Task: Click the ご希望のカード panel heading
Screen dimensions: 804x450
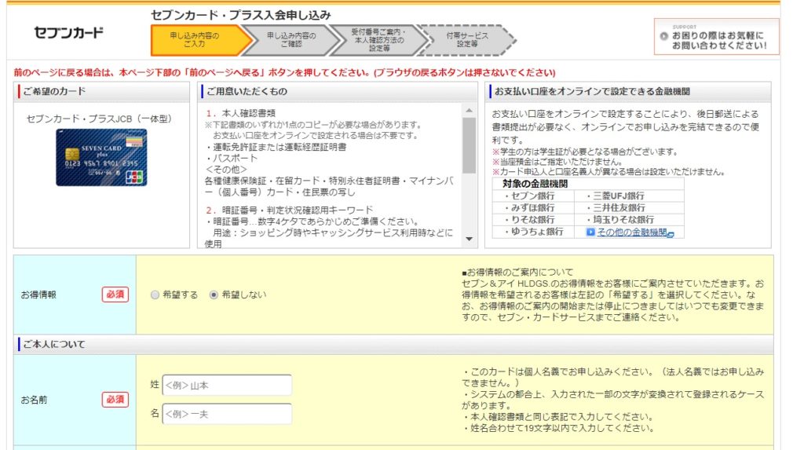Action: point(101,91)
